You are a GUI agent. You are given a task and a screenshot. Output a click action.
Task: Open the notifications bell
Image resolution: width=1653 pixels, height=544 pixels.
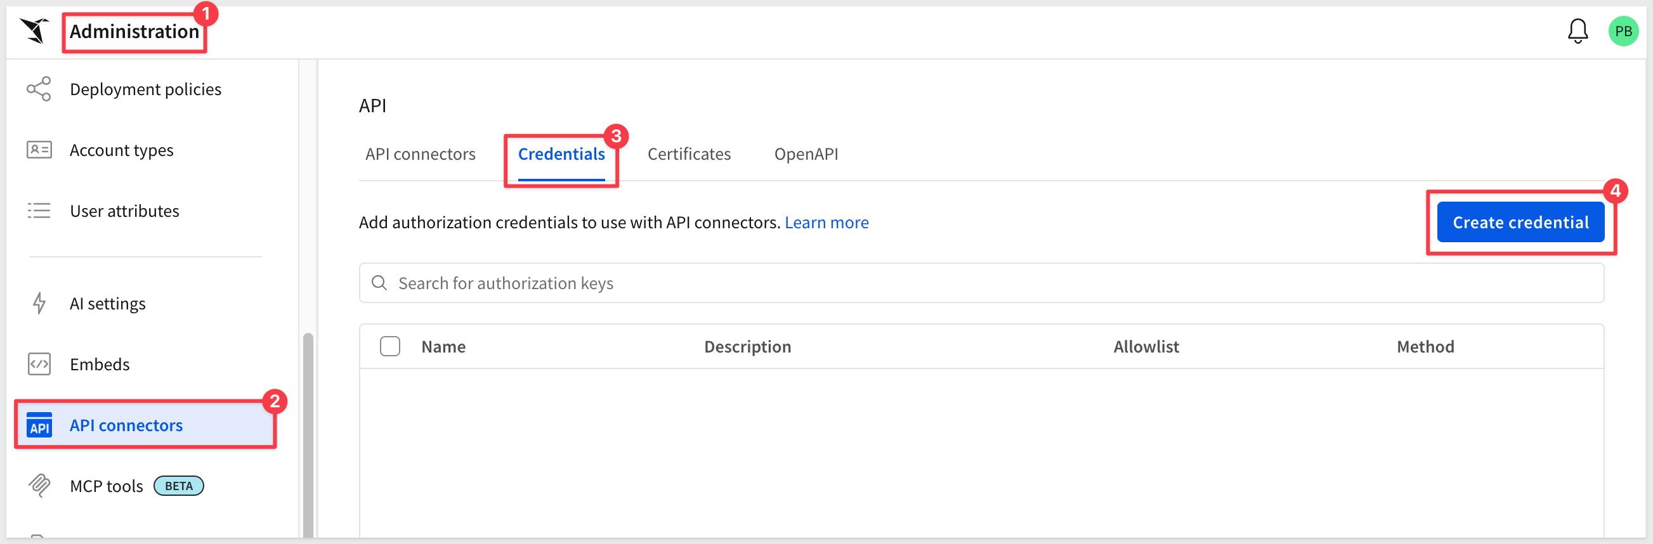click(1578, 31)
